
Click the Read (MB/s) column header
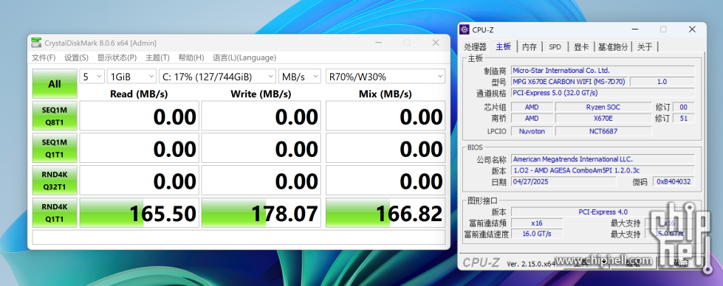[x=139, y=94]
